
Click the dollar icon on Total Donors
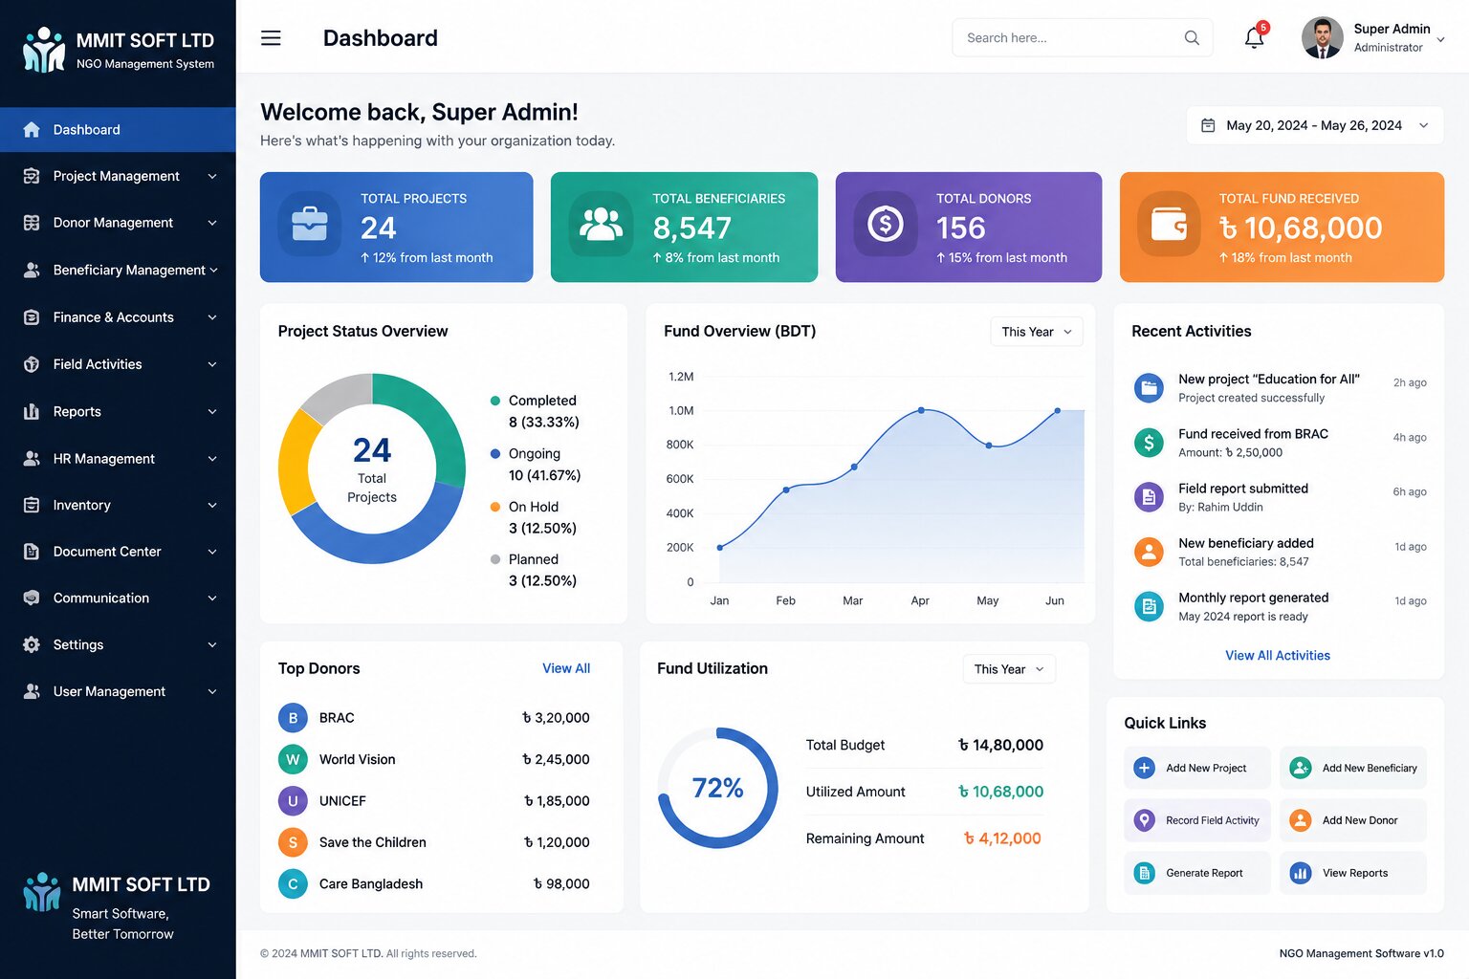(x=886, y=224)
